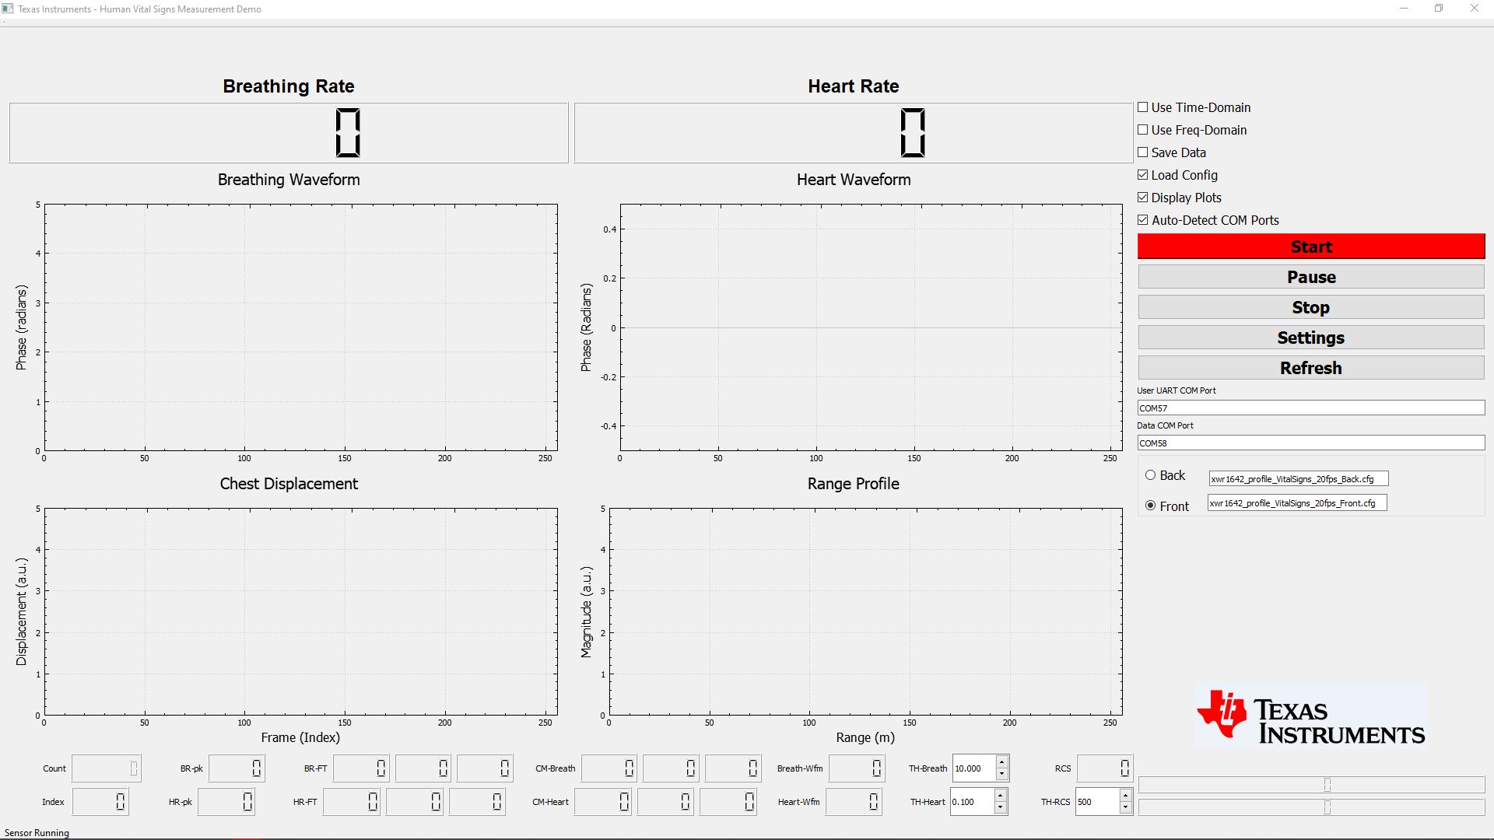The height and width of the screenshot is (840, 1494).
Task: Select the Back radio button
Action: 1149,475
